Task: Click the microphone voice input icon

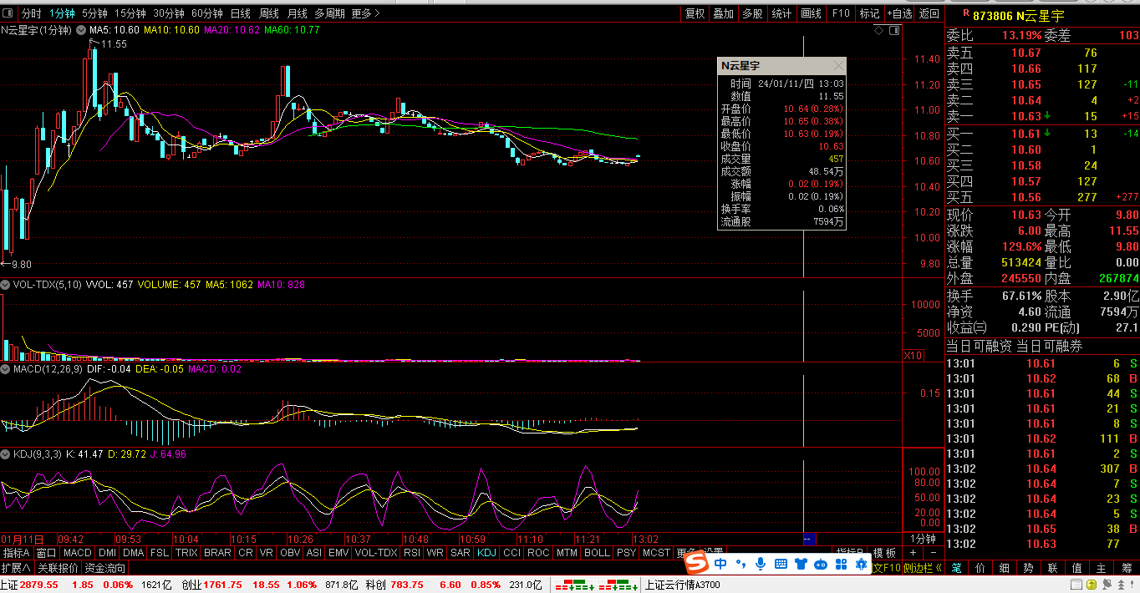Action: pos(761,564)
